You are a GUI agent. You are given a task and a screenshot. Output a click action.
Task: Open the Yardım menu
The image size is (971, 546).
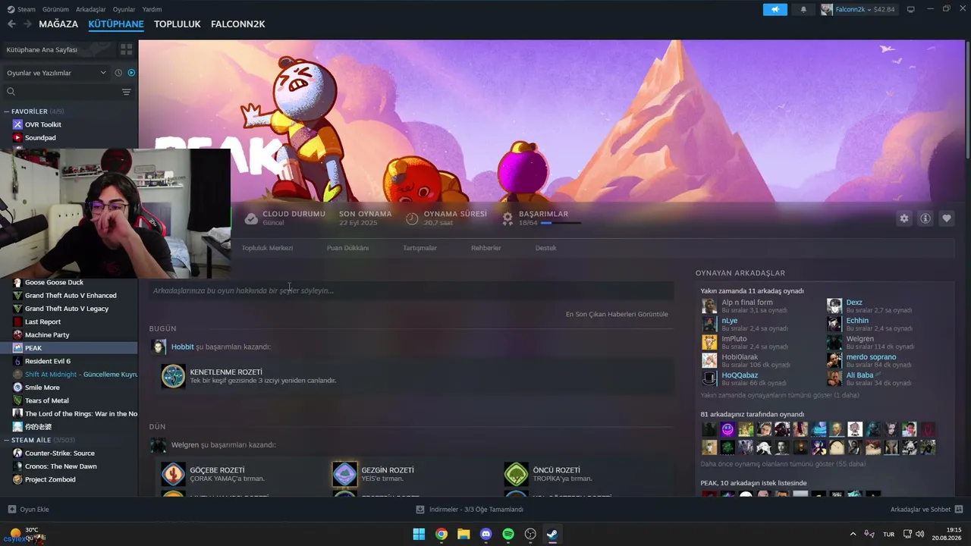[152, 9]
